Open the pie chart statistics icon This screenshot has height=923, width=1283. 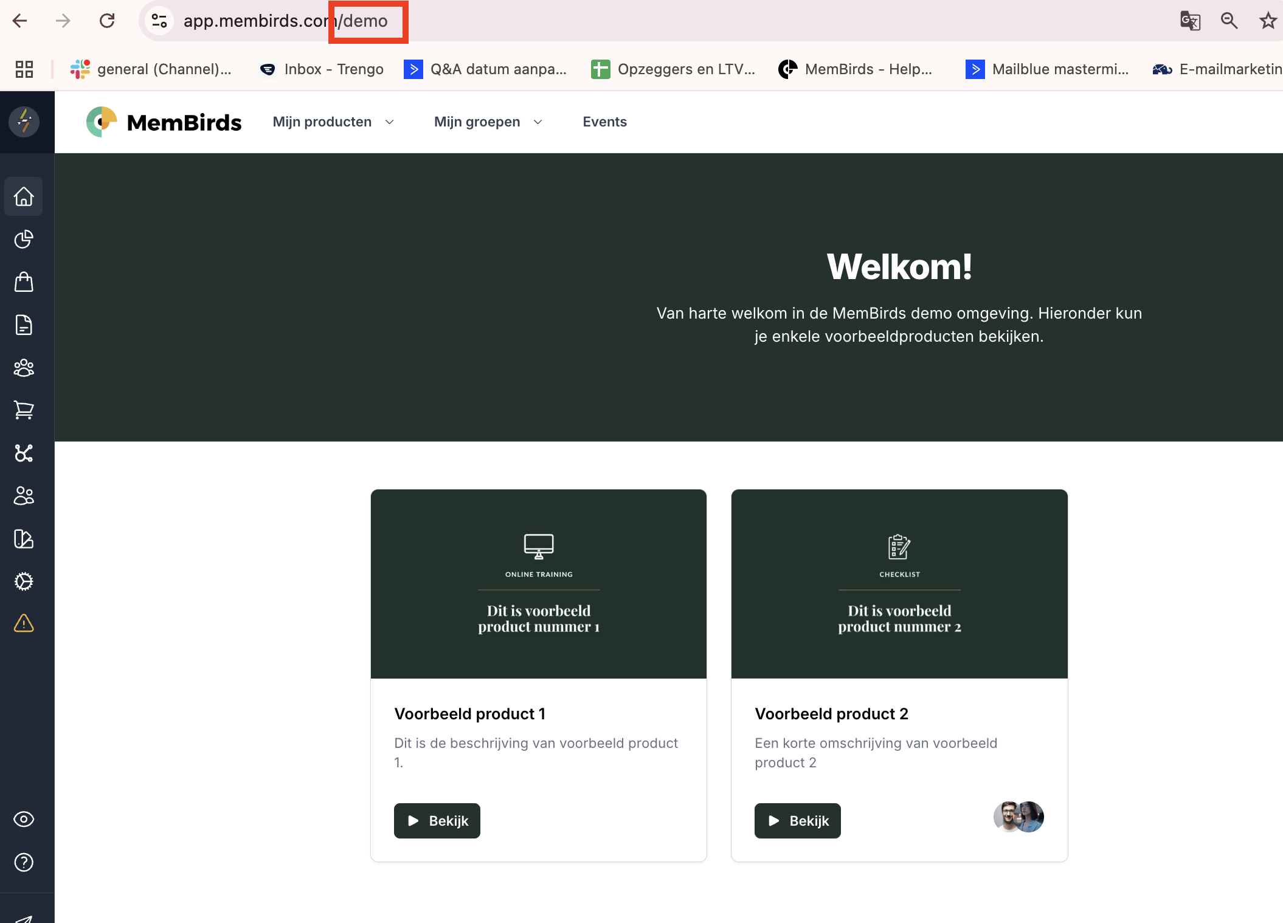tap(24, 240)
